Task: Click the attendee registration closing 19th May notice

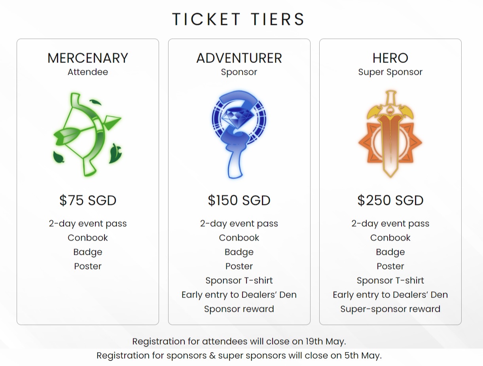Action: 239,341
